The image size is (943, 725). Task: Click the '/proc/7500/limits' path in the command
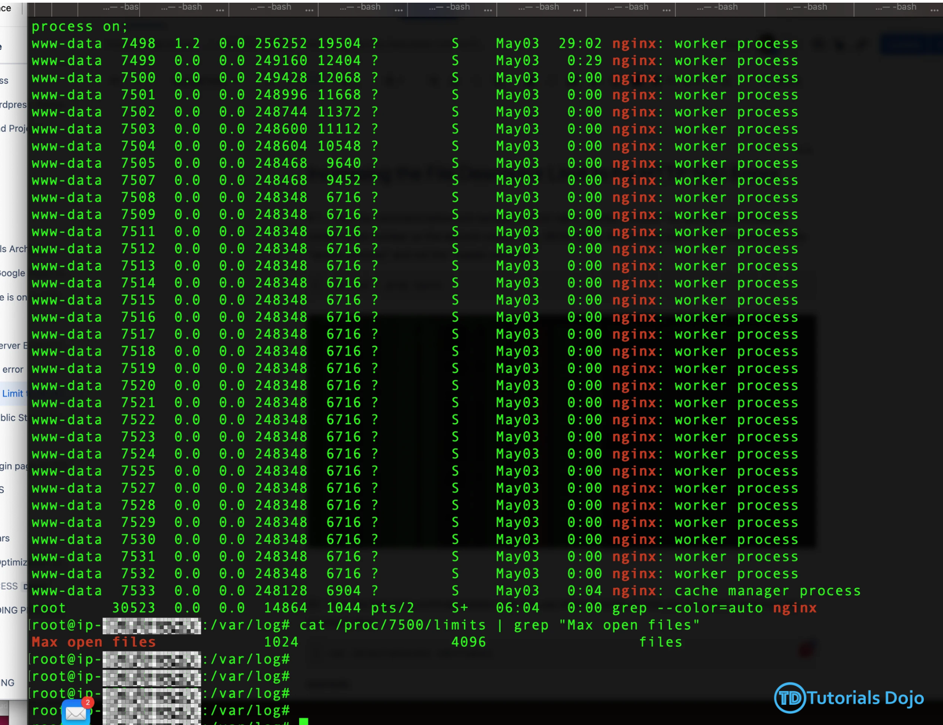(411, 625)
